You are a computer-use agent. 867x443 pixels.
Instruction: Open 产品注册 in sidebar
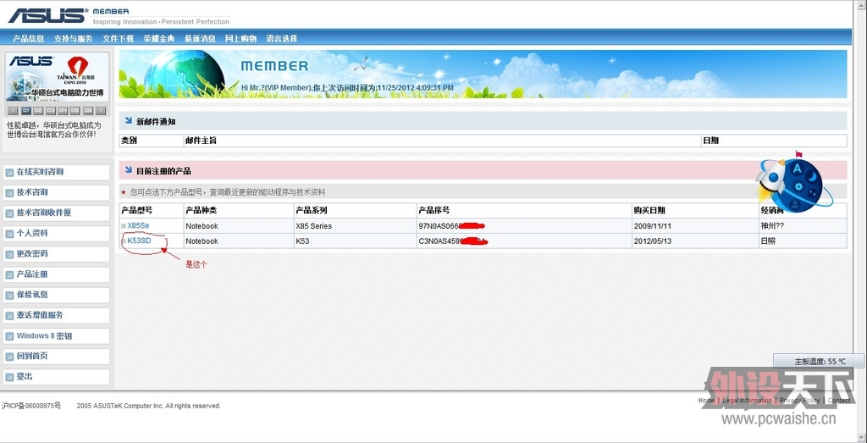(56, 274)
